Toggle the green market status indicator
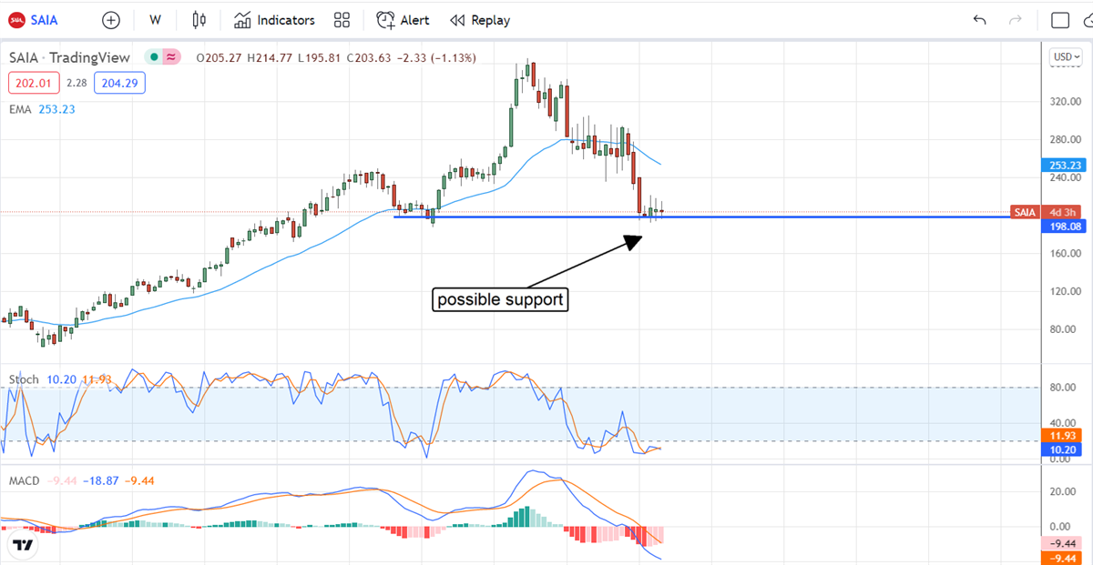Image resolution: width=1093 pixels, height=565 pixels. (x=155, y=57)
